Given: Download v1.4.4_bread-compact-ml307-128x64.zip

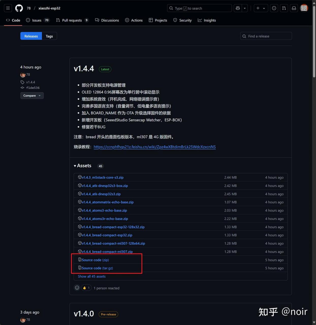Looking at the screenshot, I should [113, 243].
